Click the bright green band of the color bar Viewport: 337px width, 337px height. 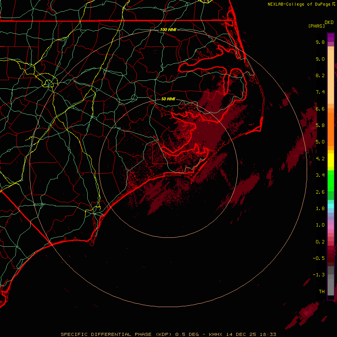tap(331, 180)
